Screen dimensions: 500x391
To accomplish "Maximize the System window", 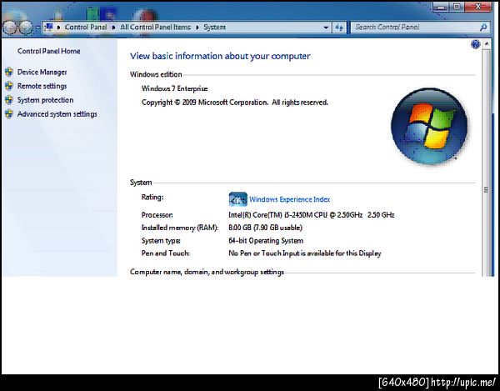I will pyautogui.click(x=457, y=7).
